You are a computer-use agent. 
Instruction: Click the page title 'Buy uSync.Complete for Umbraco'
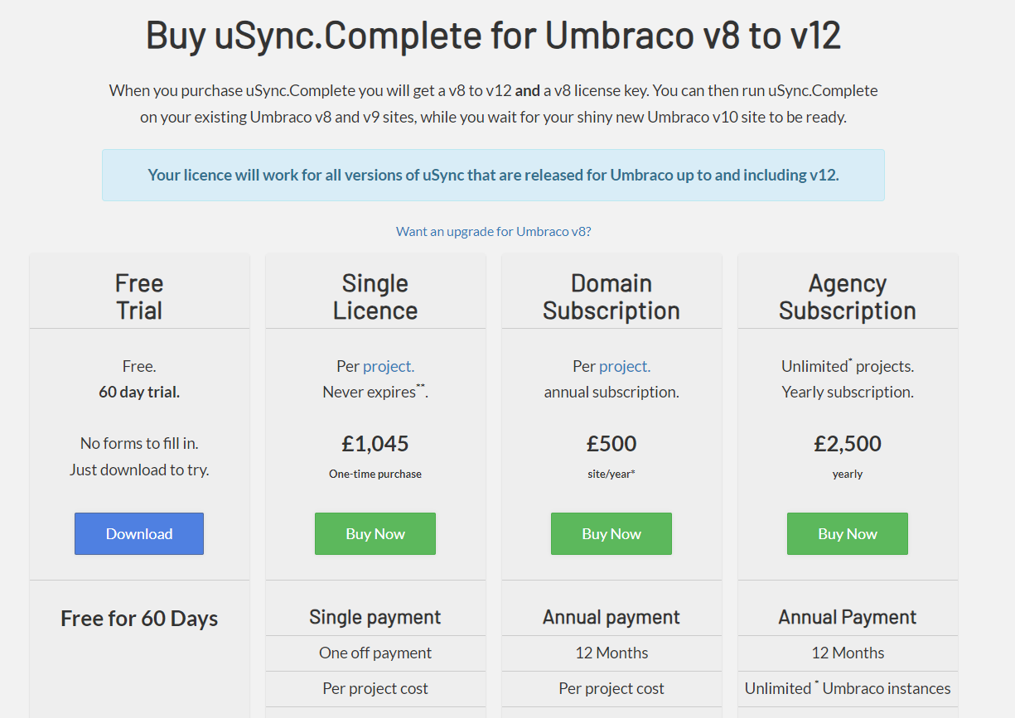494,36
